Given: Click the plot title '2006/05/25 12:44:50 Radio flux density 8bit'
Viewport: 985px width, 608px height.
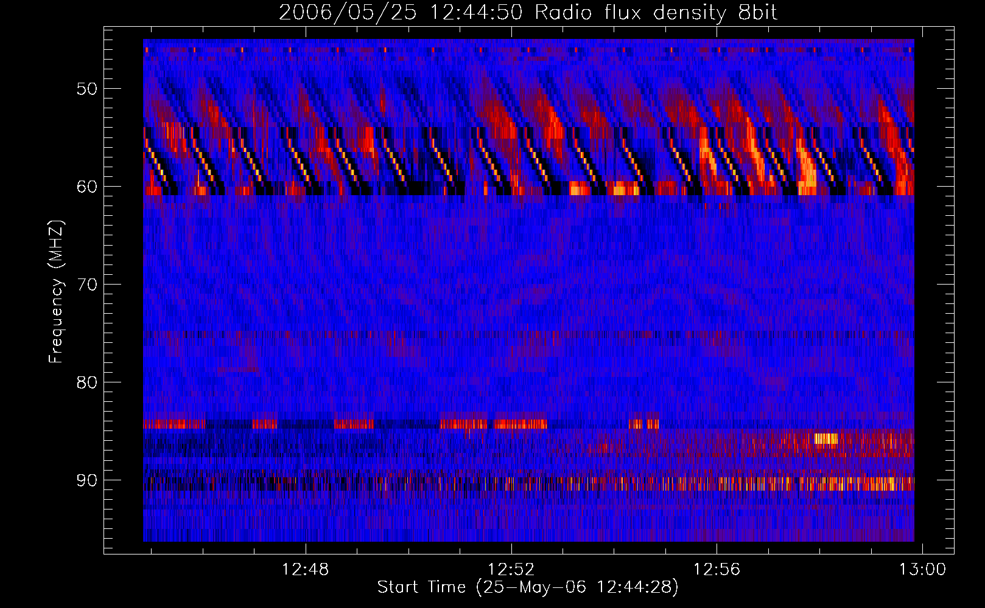Looking at the screenshot, I should coord(528,12).
